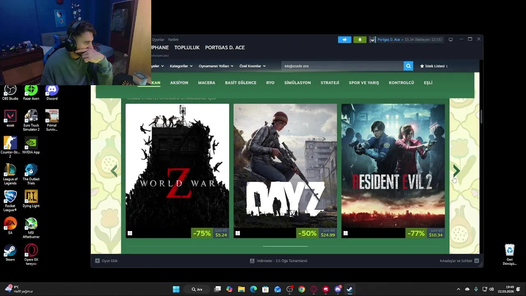The image size is (526, 296).
Task: Open Steam from the taskbar
Action: coord(350,289)
